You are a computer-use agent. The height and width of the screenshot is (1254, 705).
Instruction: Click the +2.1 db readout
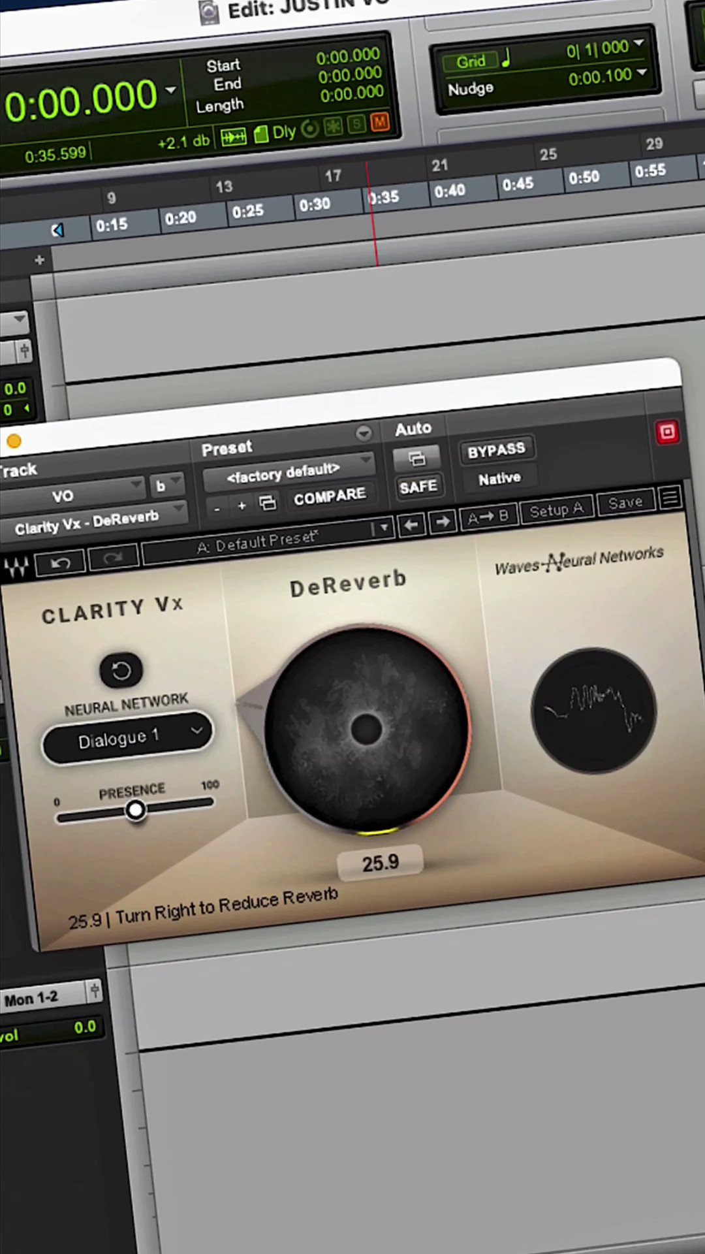click(x=183, y=142)
